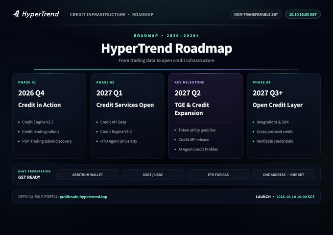
Task: Click the Verifiable credentials item
Action: pyautogui.click(x=275, y=141)
